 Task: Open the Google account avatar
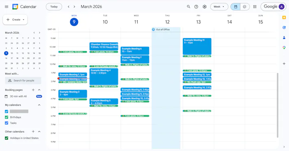click(281, 6)
